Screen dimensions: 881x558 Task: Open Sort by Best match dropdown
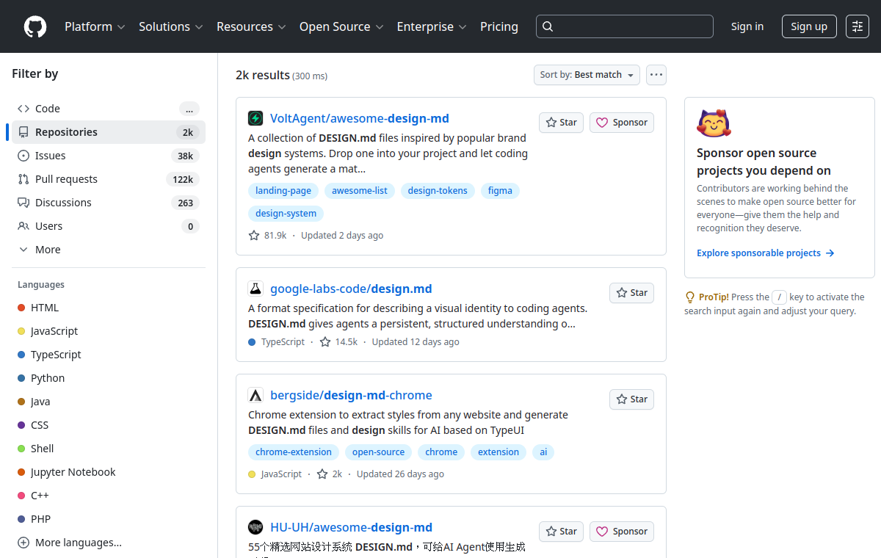[587, 75]
